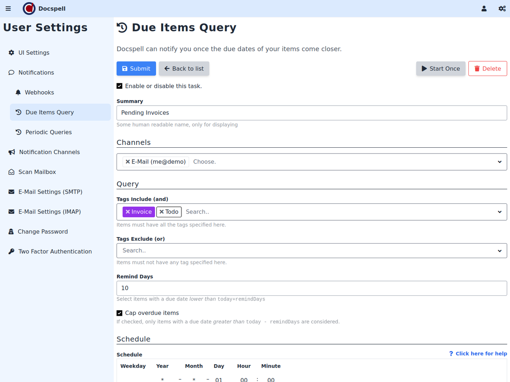Open the user profile icon menu
This screenshot has width=510, height=382.
(484, 8)
